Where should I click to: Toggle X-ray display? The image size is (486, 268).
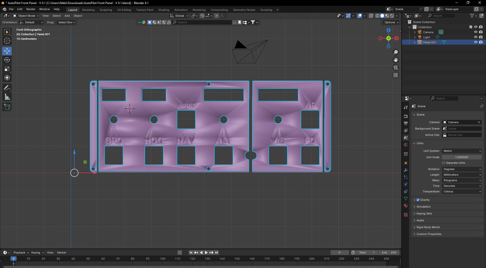(x=371, y=16)
